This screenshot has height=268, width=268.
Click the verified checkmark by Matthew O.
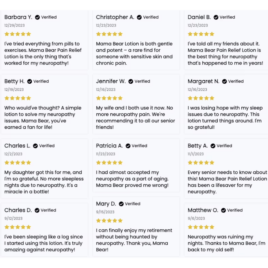point(224,210)
